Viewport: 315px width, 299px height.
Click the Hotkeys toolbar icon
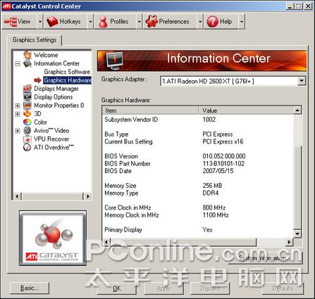(52, 22)
